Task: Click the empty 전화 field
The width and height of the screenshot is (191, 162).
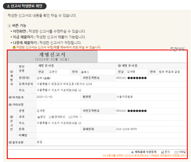Action: (58, 129)
